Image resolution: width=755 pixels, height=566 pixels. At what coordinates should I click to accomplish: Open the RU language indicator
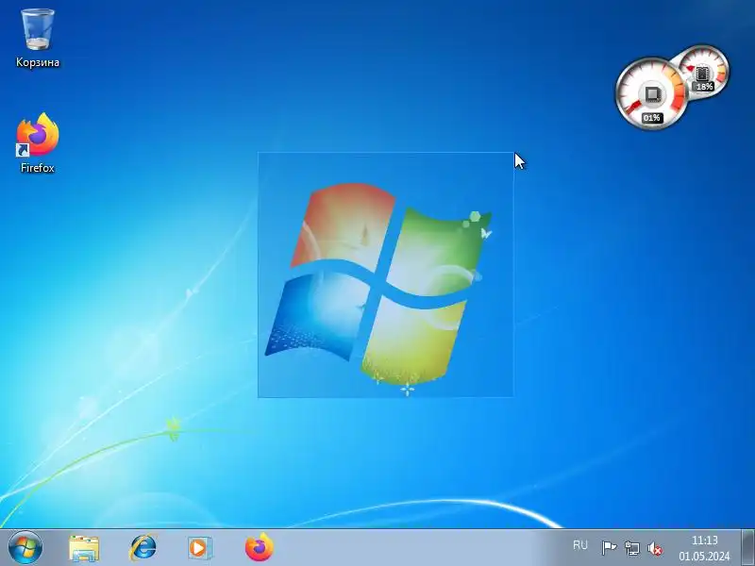tap(580, 545)
